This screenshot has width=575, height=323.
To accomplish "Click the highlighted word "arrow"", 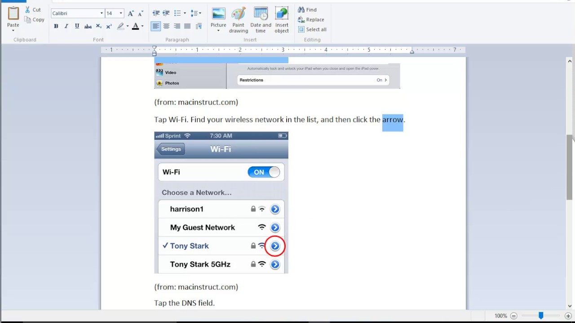I will 393,120.
